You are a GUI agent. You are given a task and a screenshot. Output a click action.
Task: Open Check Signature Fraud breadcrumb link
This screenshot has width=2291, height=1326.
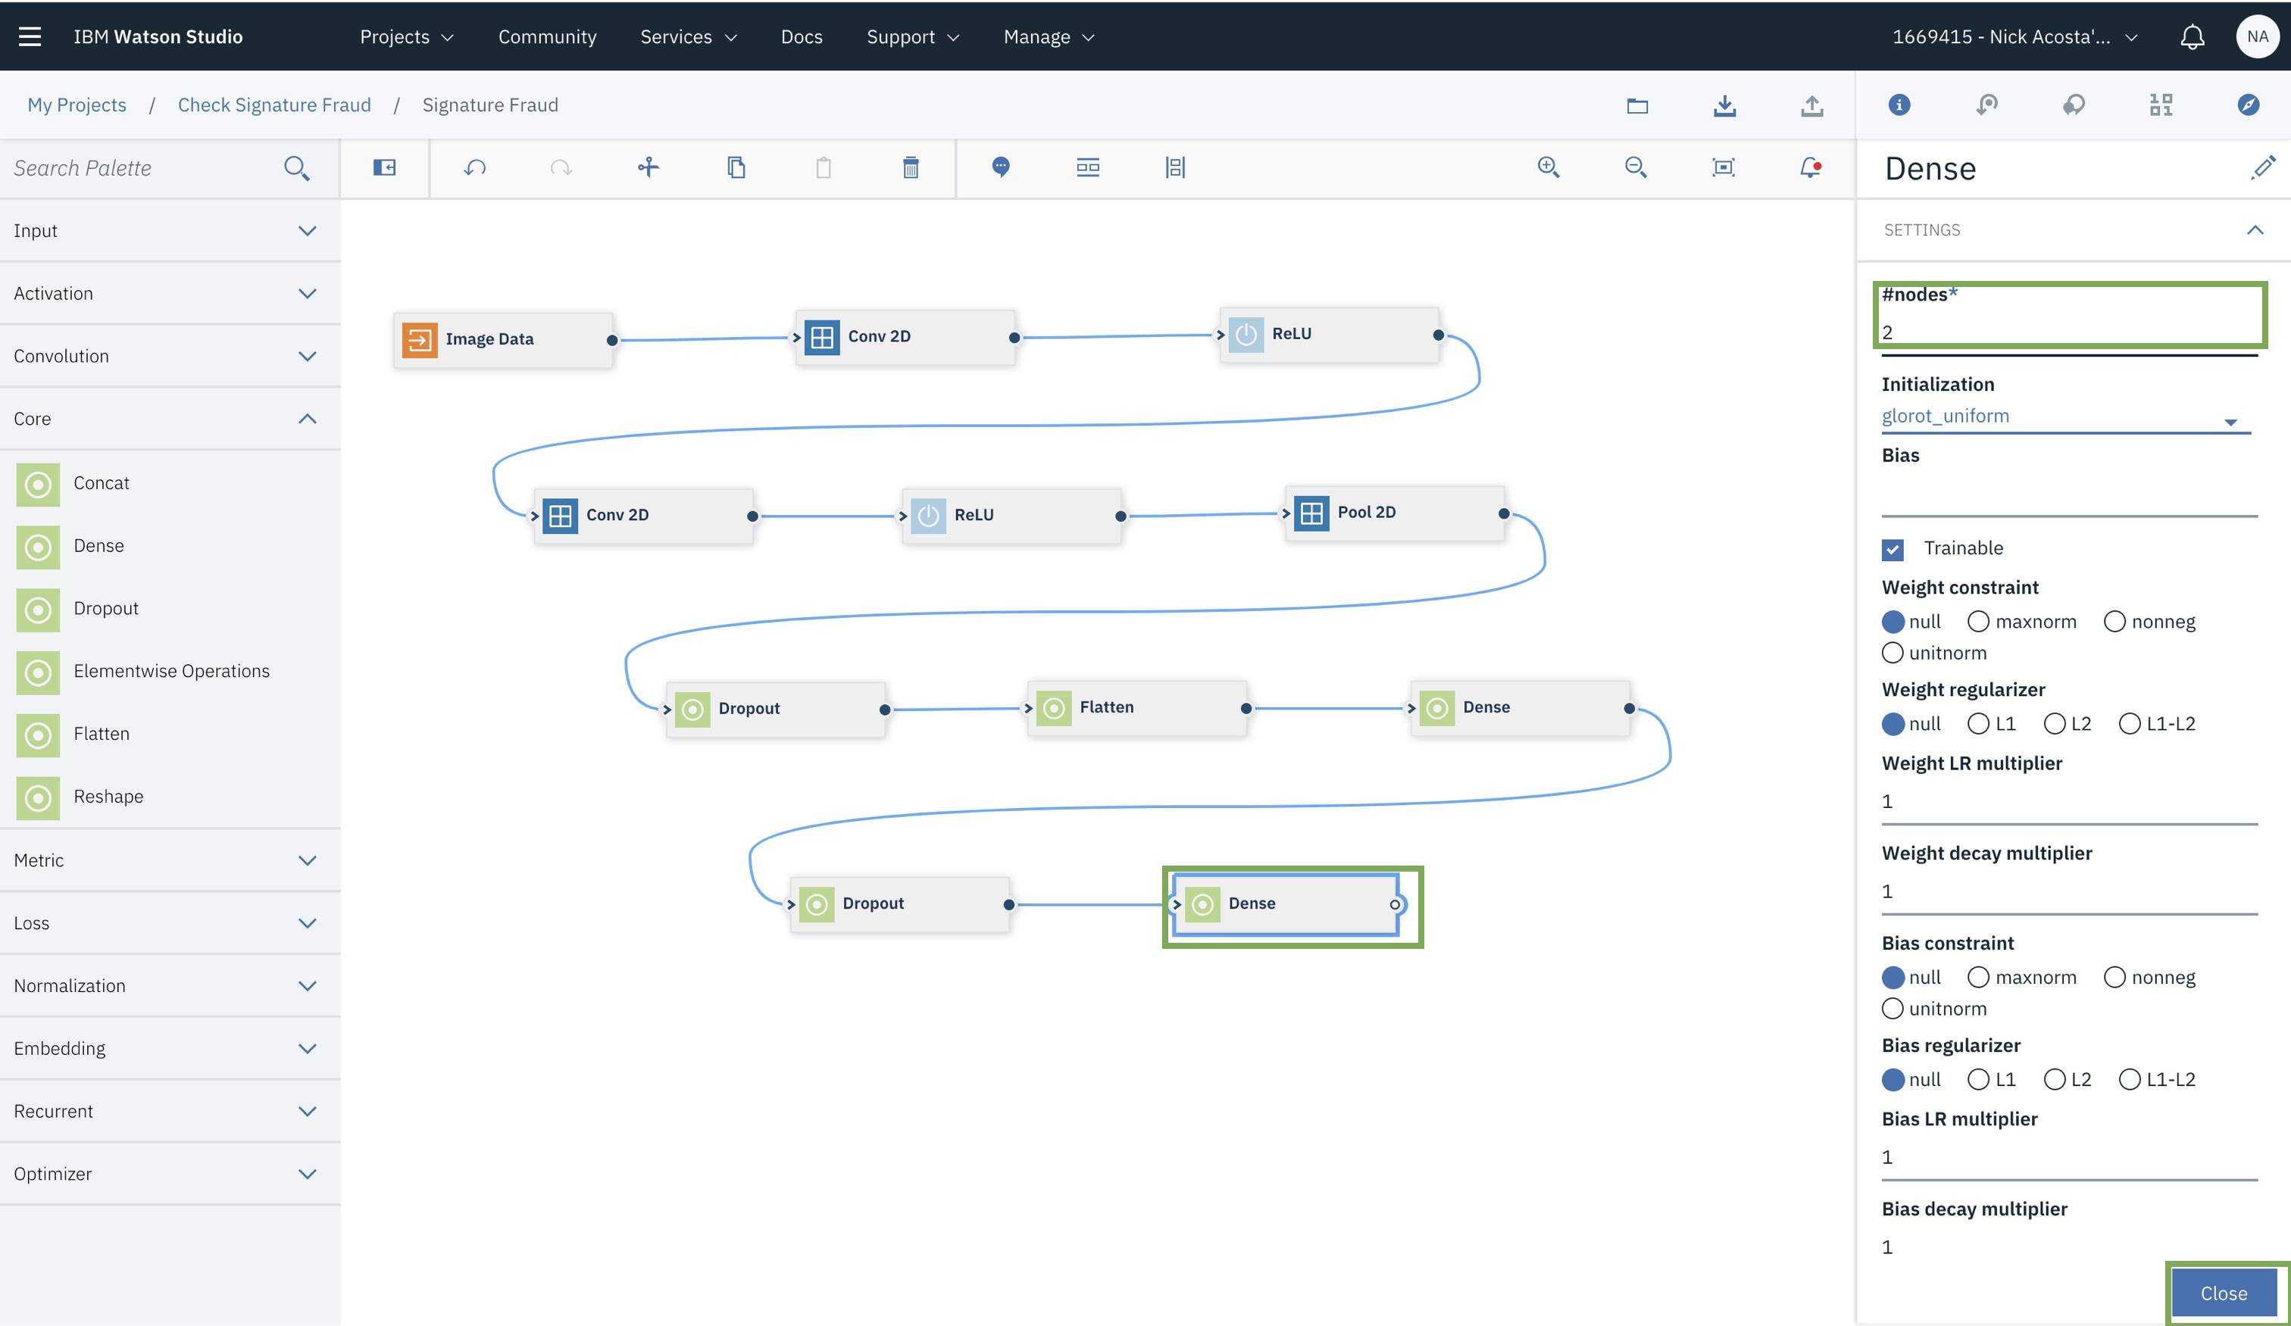[274, 105]
